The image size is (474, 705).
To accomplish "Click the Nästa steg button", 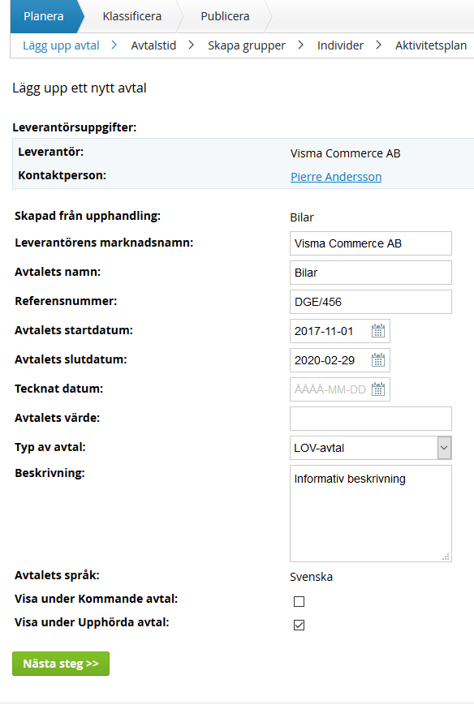I will pyautogui.click(x=61, y=664).
